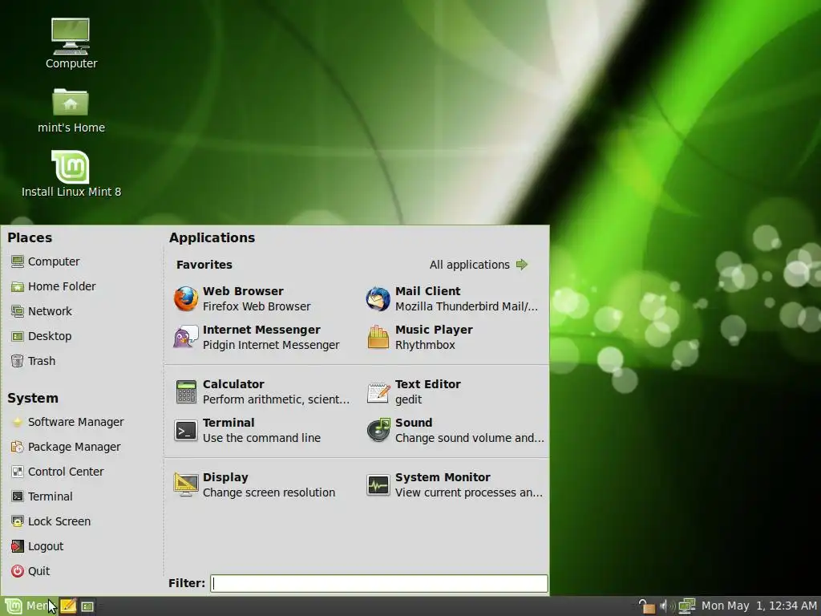Open Computer under Places

coord(46,261)
